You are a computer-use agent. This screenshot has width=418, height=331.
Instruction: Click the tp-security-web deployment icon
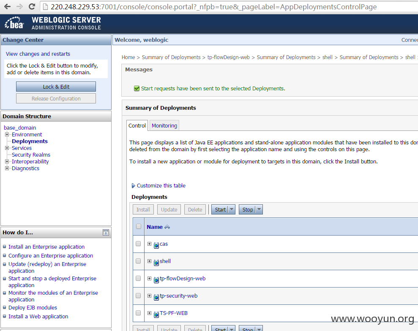coord(156,297)
